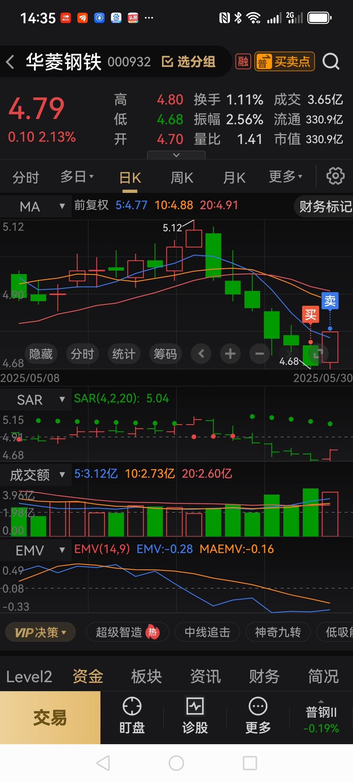Open chart settings gear icon
The width and height of the screenshot is (353, 782).
(x=335, y=176)
